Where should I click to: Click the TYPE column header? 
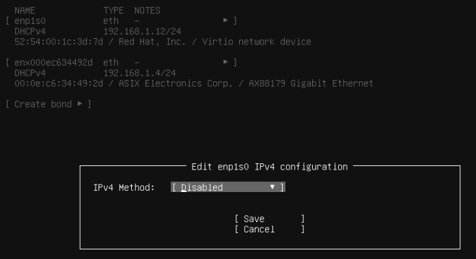pyautogui.click(x=113, y=11)
